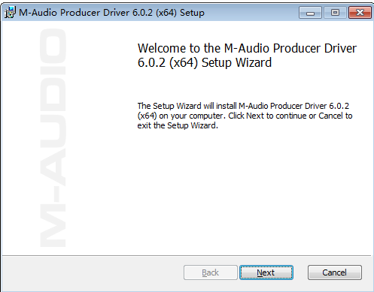Click the '(x64) on your computer' text line
Viewport: 374px width, 292px height.
(245, 116)
